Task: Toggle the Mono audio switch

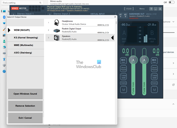Action: click(x=171, y=2)
